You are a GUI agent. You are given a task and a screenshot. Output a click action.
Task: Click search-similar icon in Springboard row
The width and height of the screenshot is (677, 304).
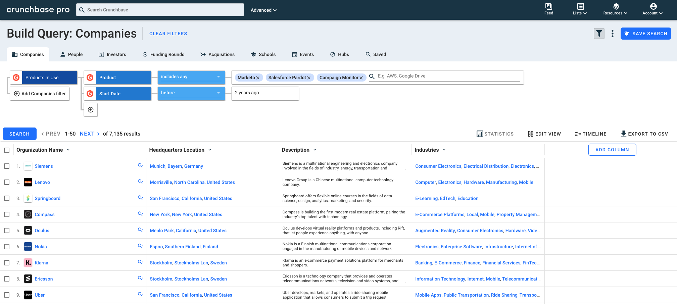click(140, 198)
